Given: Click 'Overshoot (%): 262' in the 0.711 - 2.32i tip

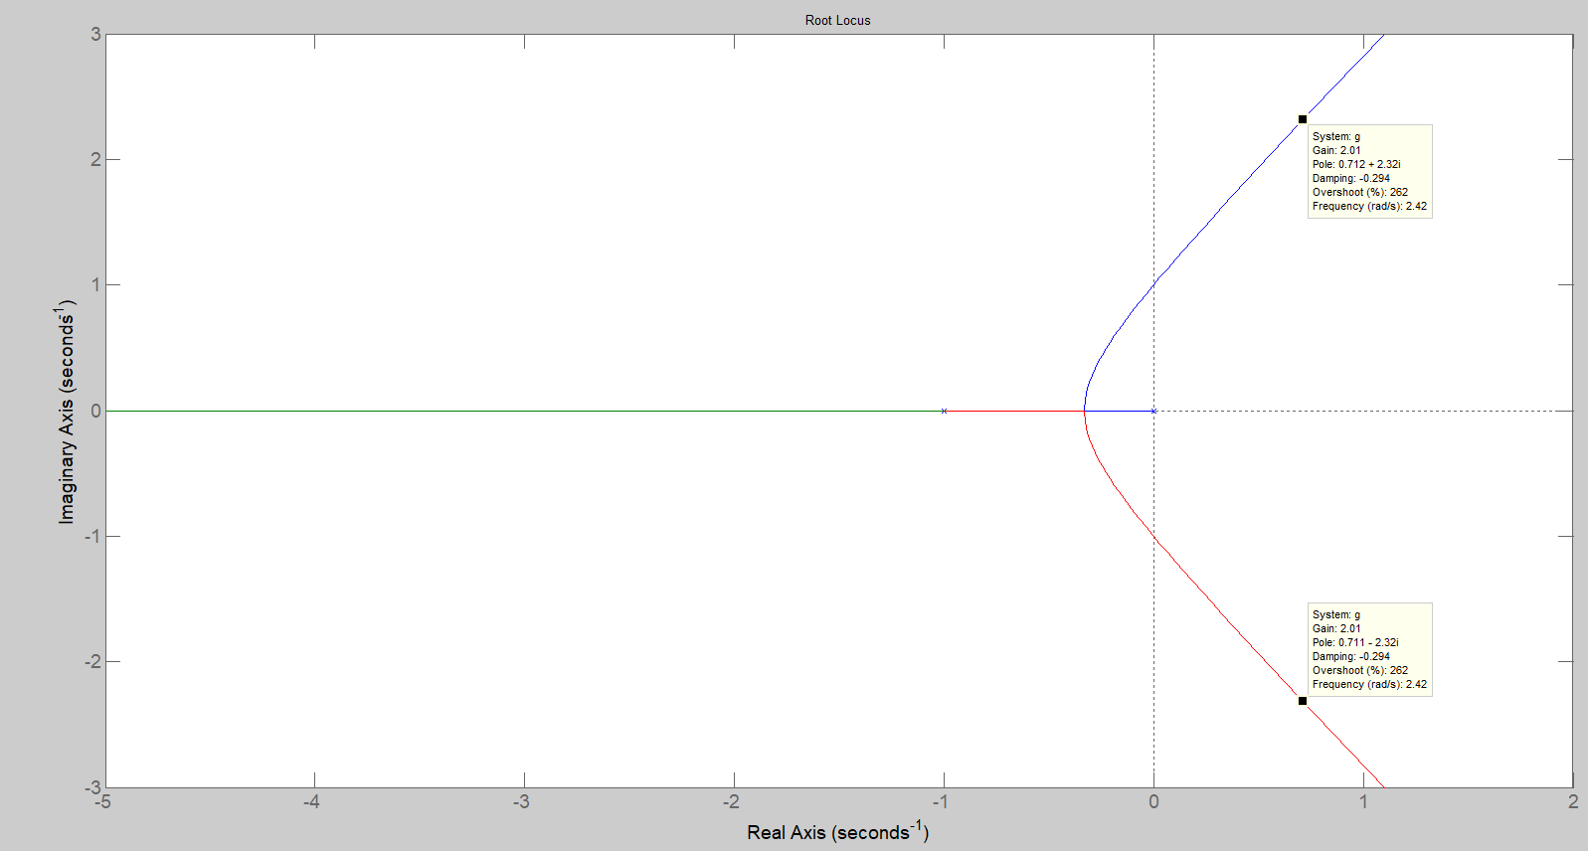Looking at the screenshot, I should (x=1360, y=670).
